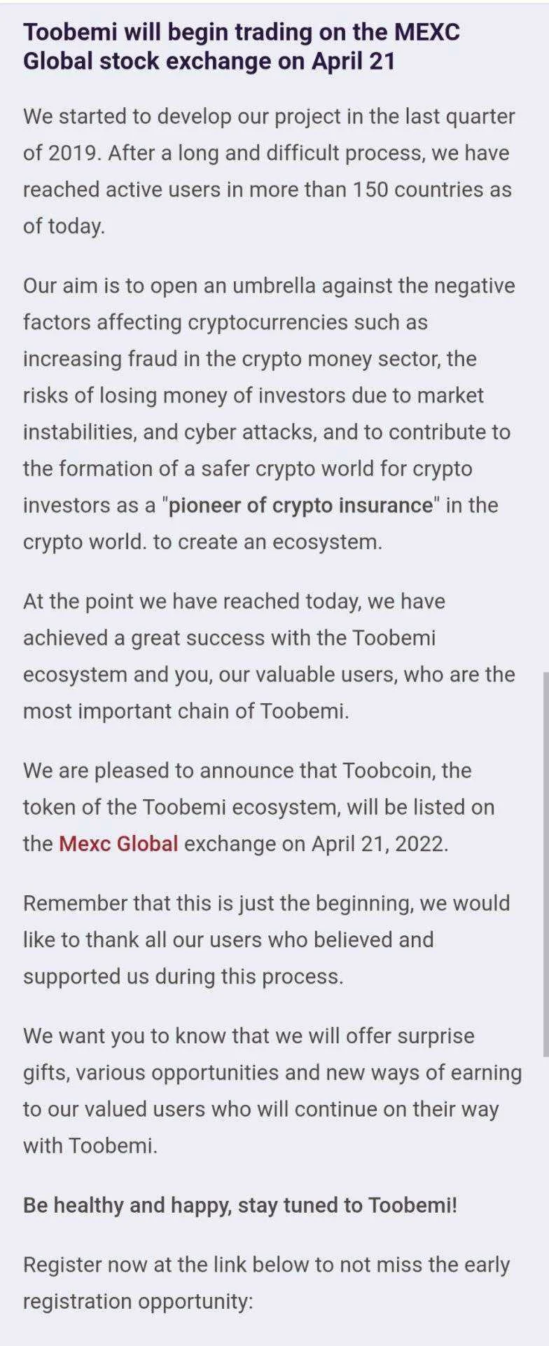549x1346 pixels.
Task: Click the article headline about MEXC trading
Action: pyautogui.click(x=242, y=46)
